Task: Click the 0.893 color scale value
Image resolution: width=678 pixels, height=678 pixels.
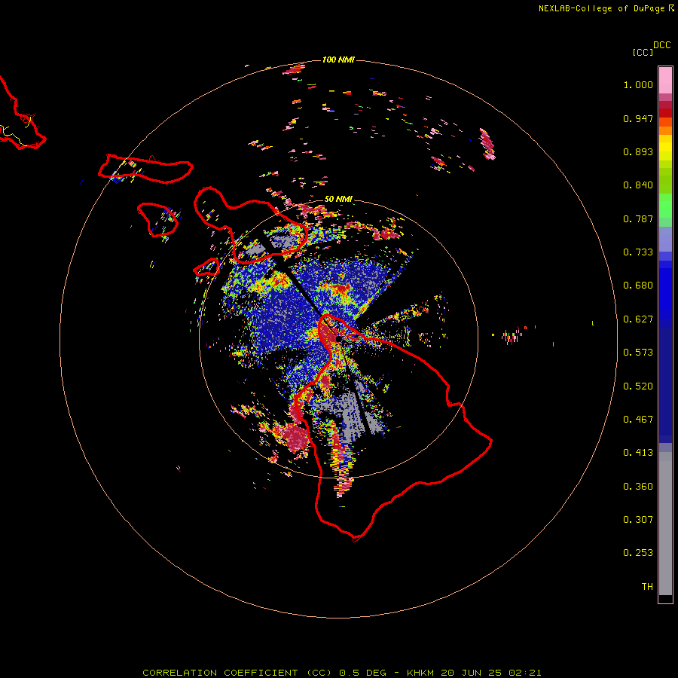Action: click(x=638, y=151)
